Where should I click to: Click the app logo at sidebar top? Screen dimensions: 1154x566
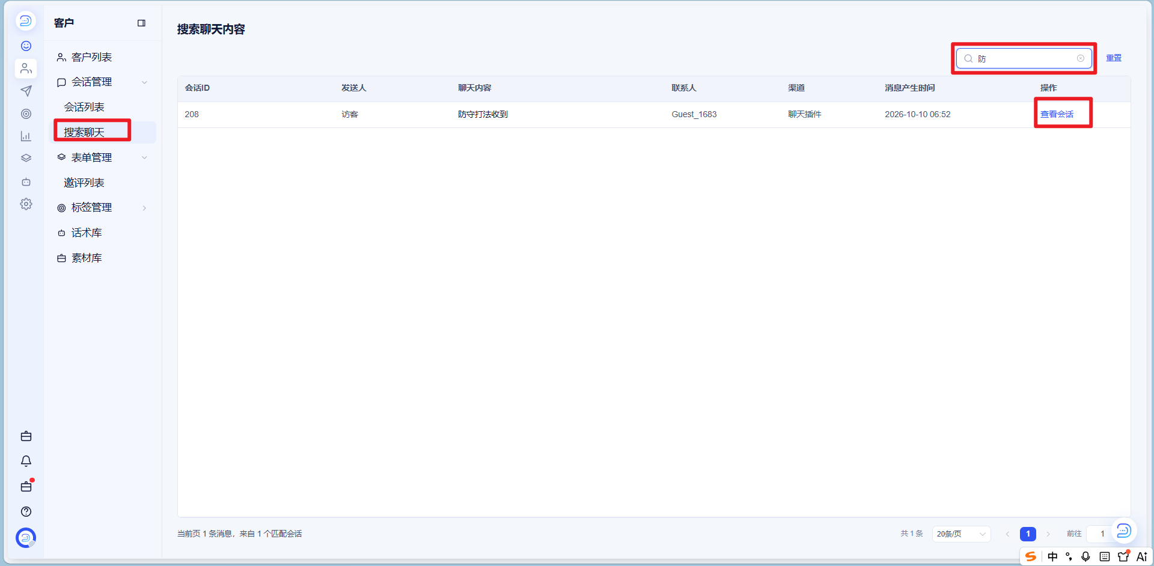click(25, 21)
